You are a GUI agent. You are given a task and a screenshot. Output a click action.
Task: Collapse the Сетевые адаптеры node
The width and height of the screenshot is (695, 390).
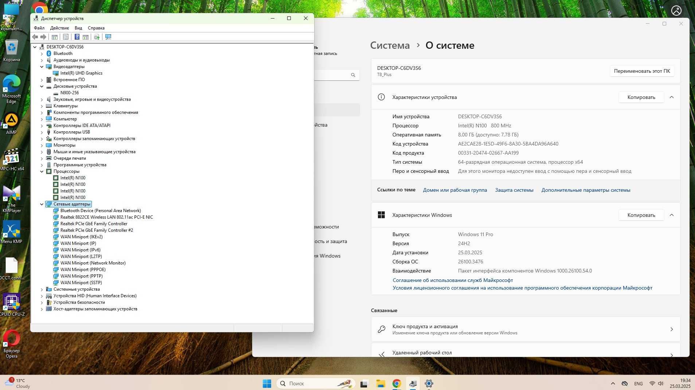point(42,204)
